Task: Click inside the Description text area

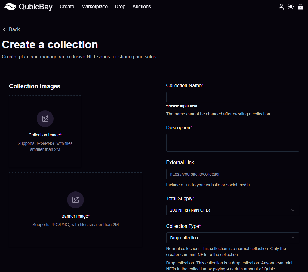Action: click(233, 142)
